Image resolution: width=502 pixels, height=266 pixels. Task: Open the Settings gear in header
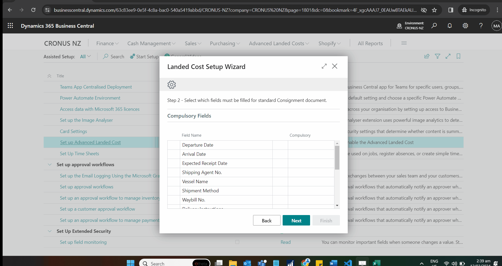(465, 26)
